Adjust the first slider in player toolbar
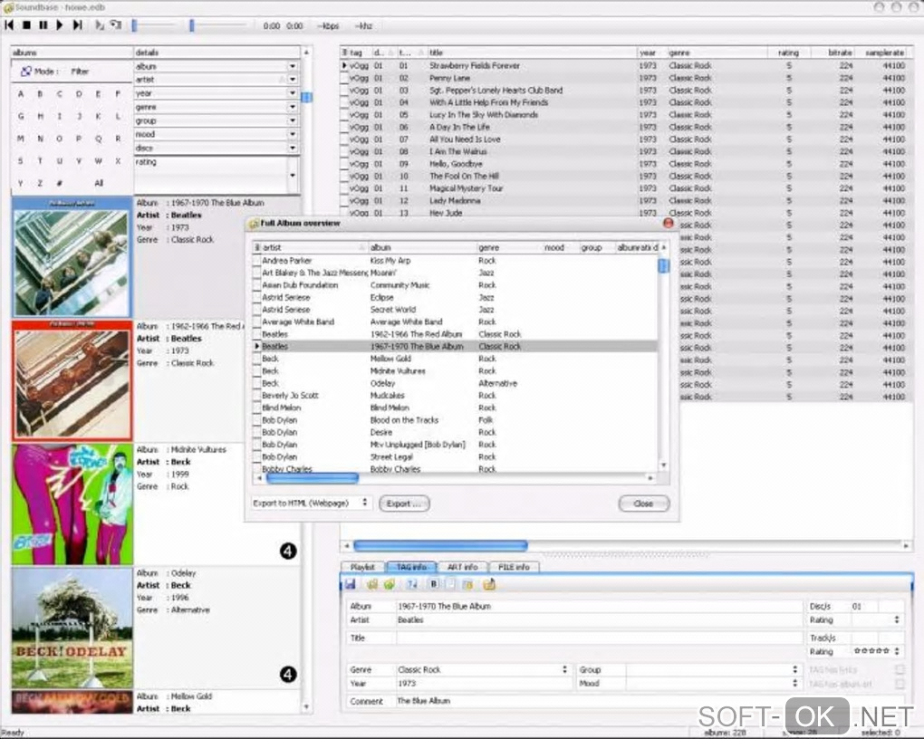924x739 pixels. 154,25
